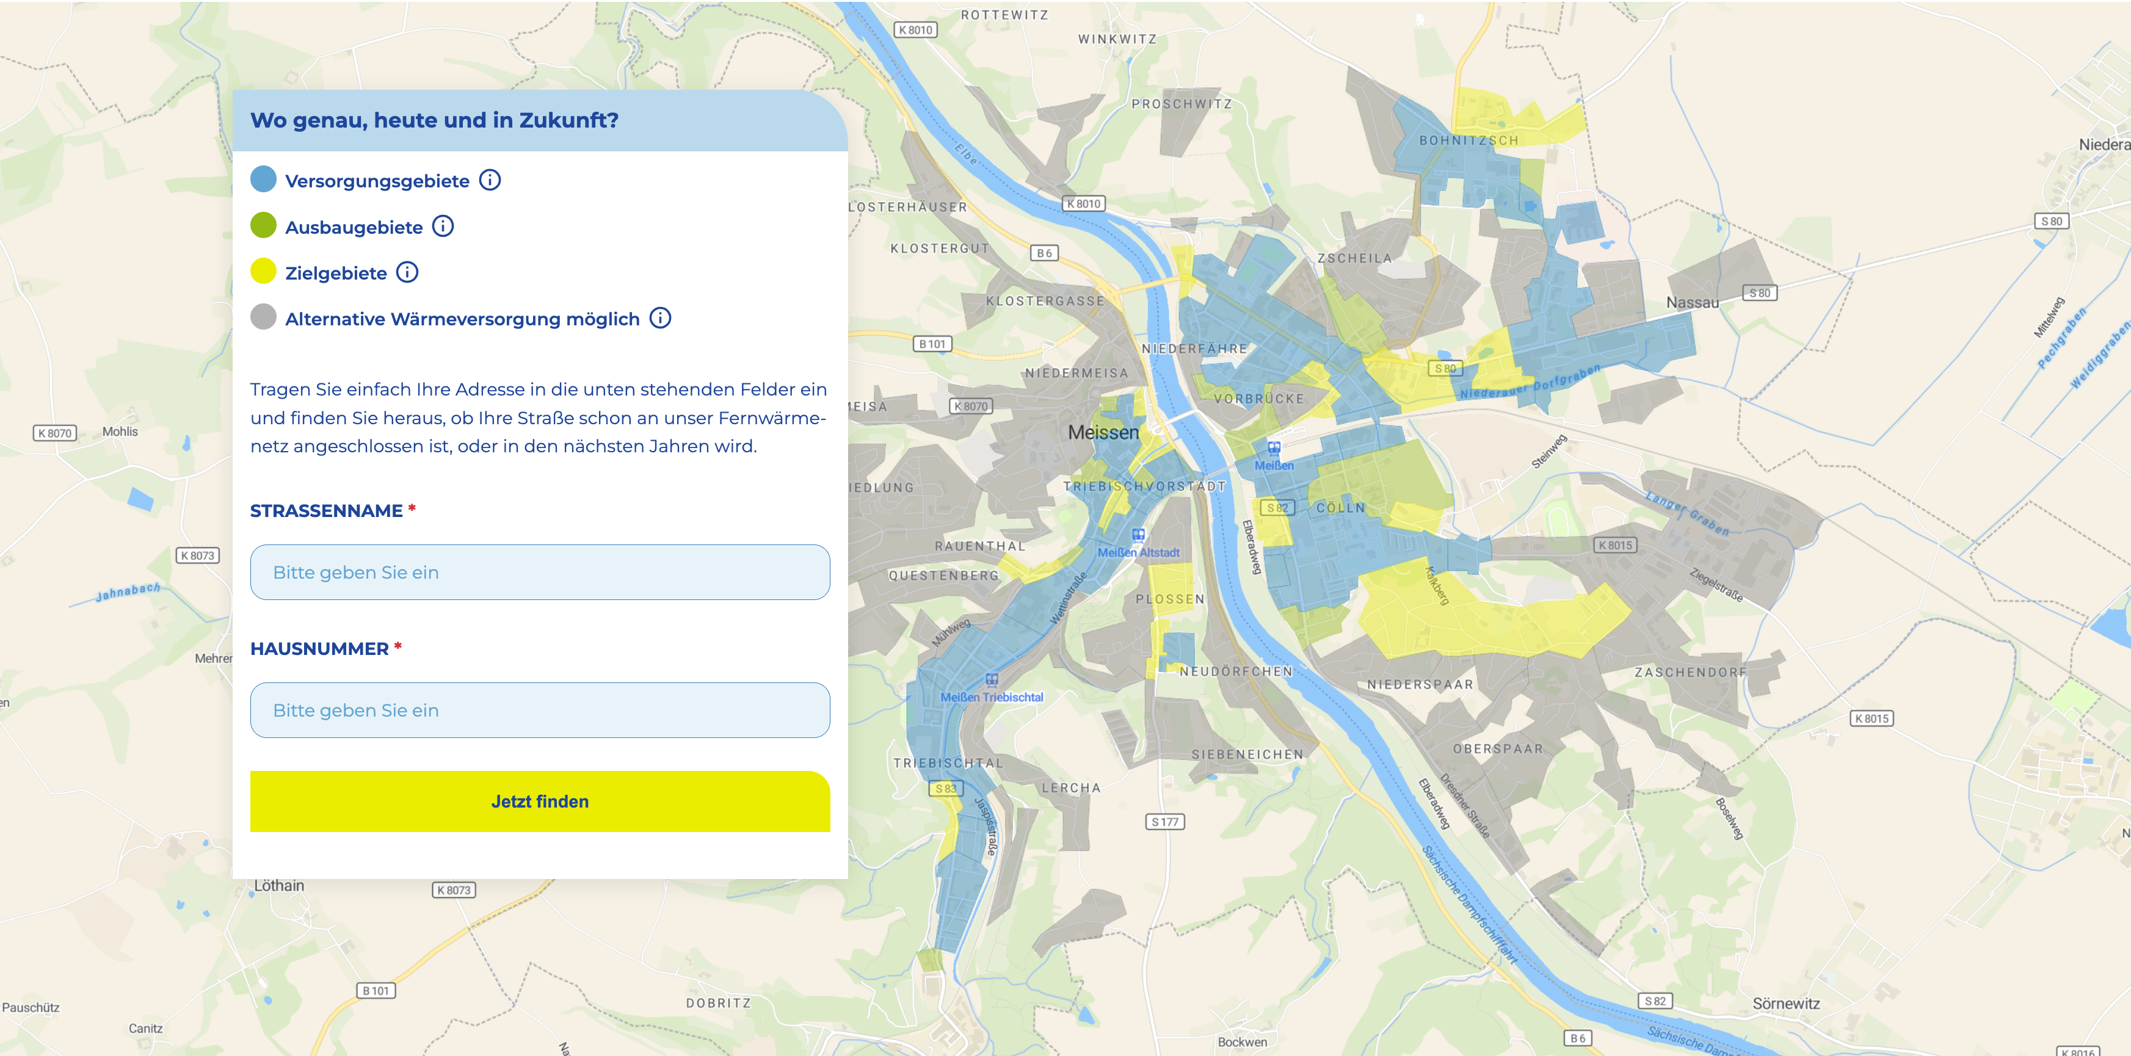This screenshot has height=1056, width=2131.
Task: Click the Meissen city label on map
Action: tap(1103, 433)
